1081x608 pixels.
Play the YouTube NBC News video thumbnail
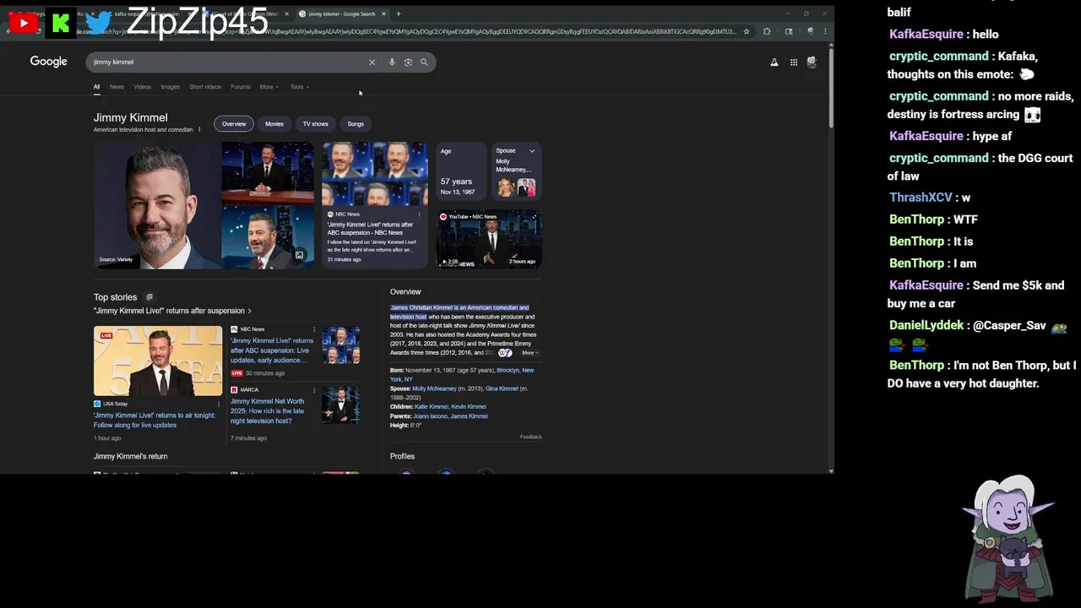coord(489,239)
